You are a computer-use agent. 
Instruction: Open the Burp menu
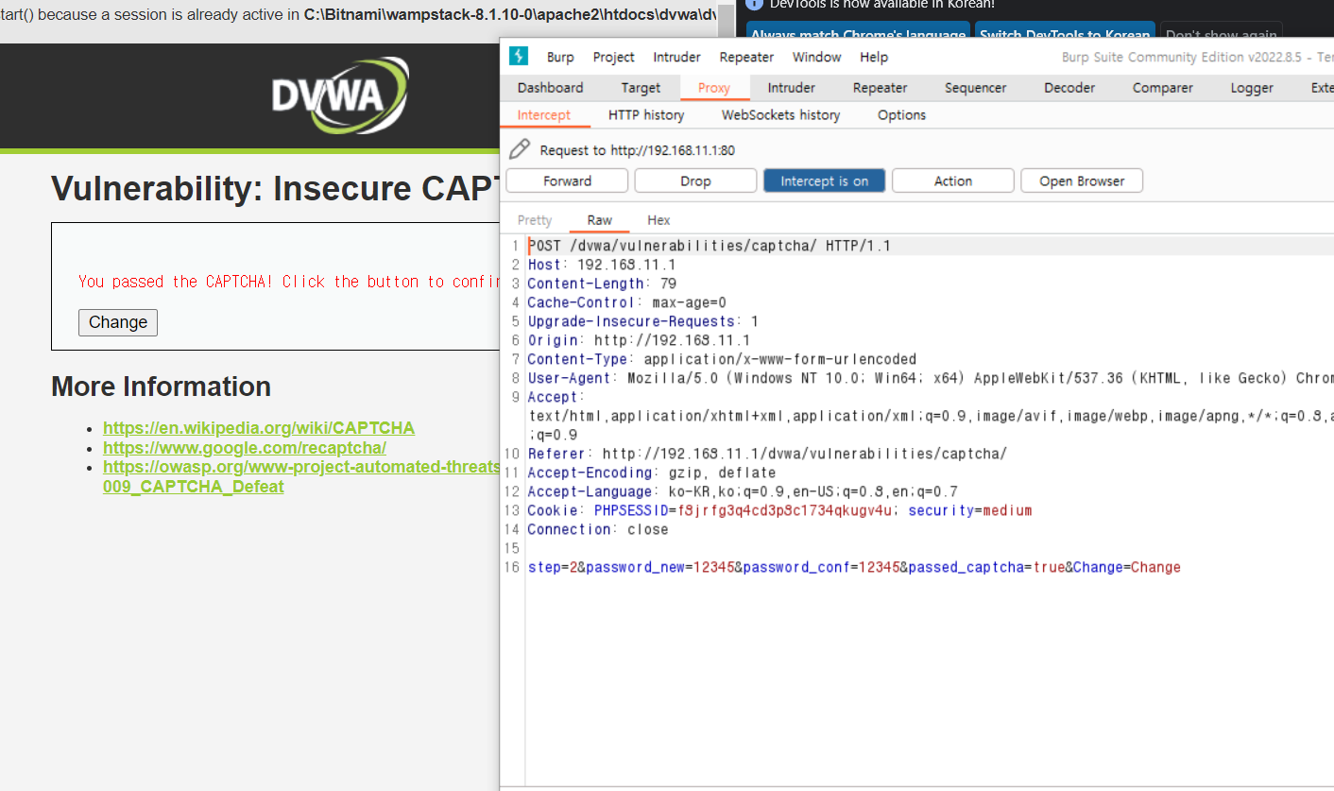pos(560,57)
